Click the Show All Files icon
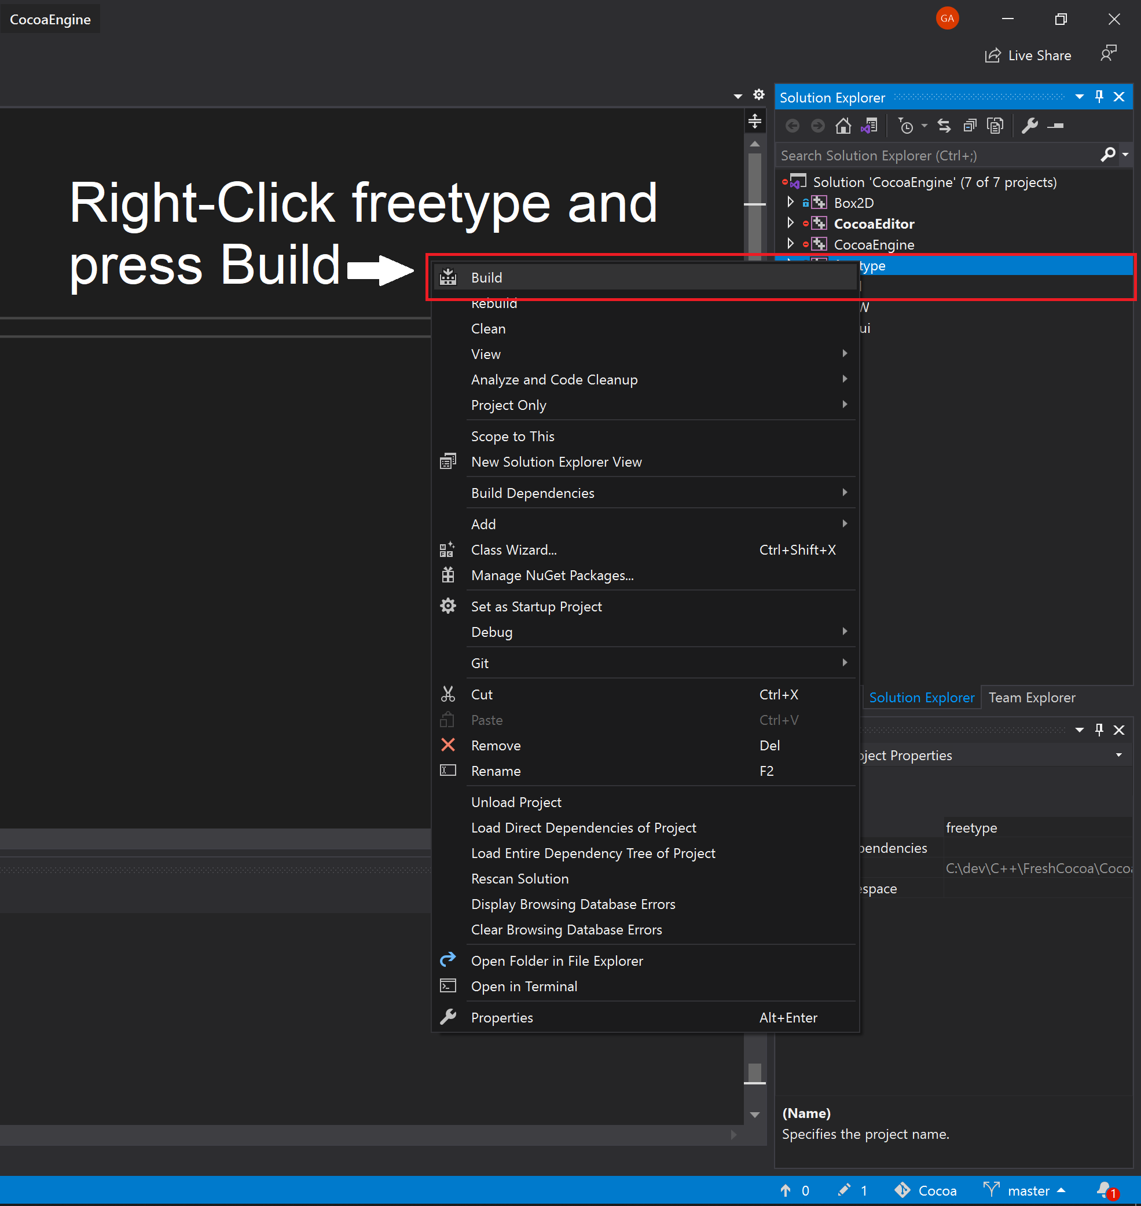 click(995, 126)
